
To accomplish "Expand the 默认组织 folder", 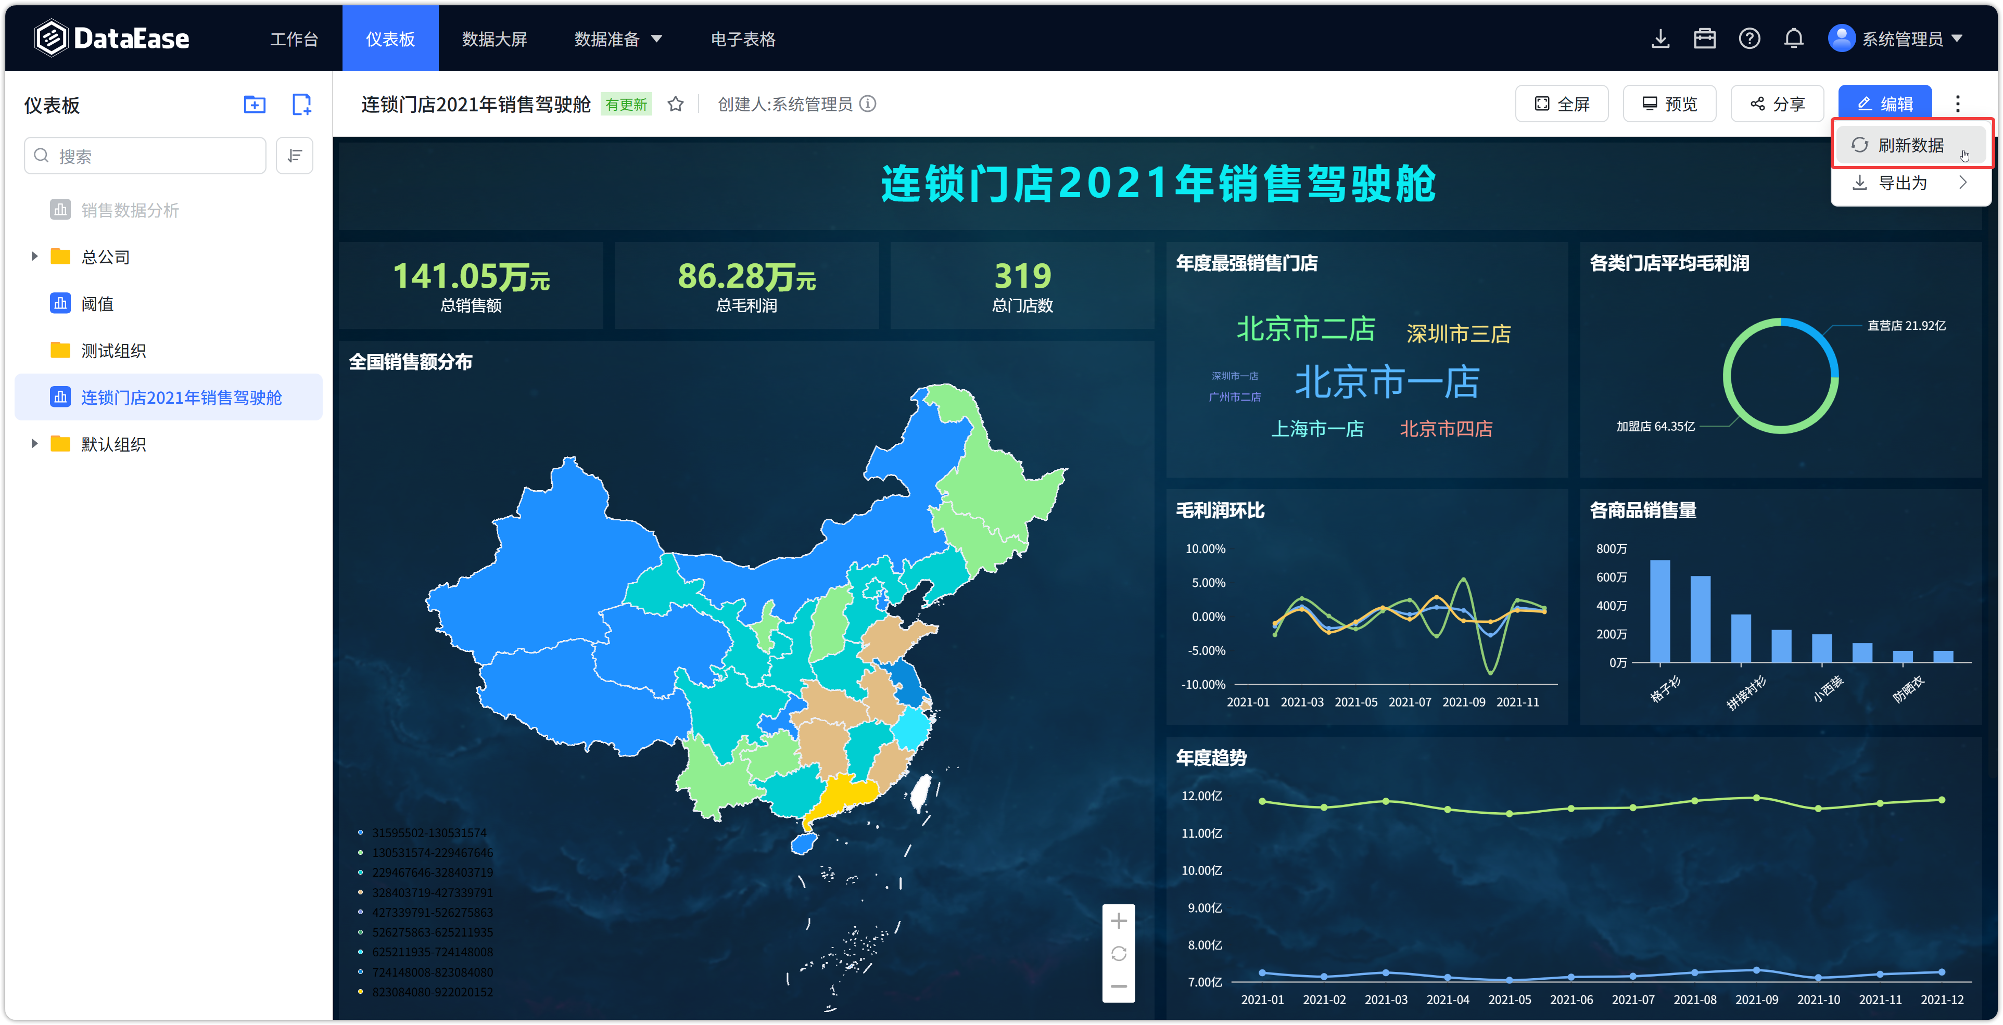I will pyautogui.click(x=33, y=444).
